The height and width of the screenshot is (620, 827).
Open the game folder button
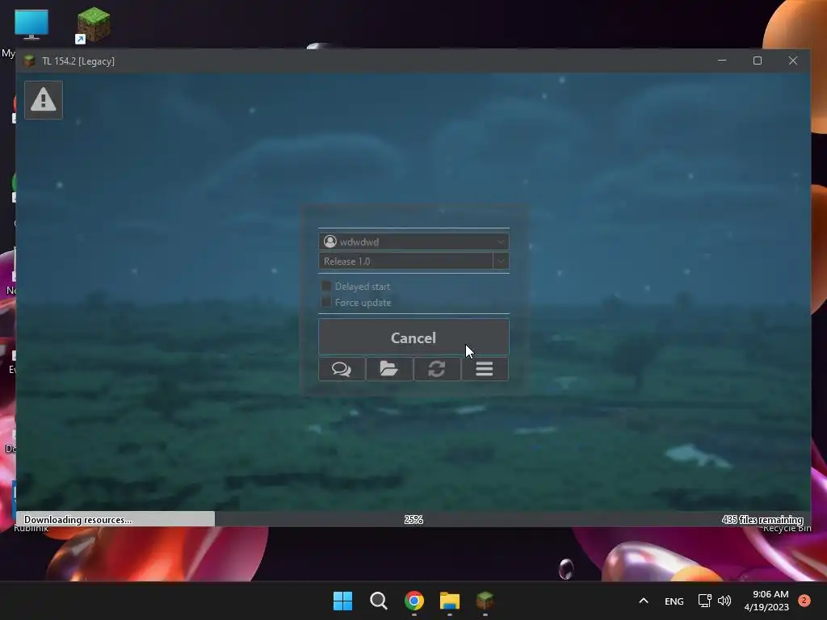point(389,369)
